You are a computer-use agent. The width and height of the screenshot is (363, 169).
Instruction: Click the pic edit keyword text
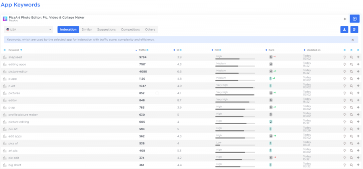point(14,158)
